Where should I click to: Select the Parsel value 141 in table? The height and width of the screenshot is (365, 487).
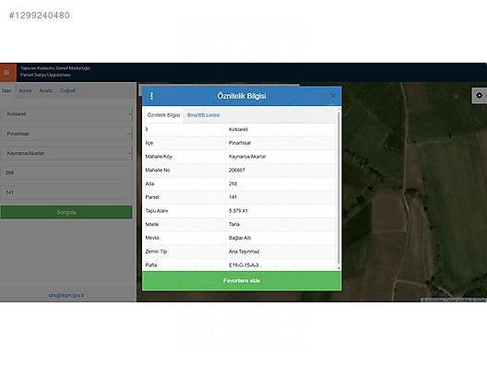click(x=233, y=197)
